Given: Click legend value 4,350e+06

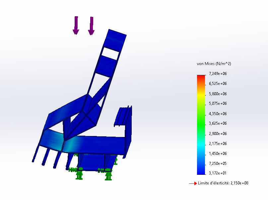Looking at the screenshot, I should 218,113.
